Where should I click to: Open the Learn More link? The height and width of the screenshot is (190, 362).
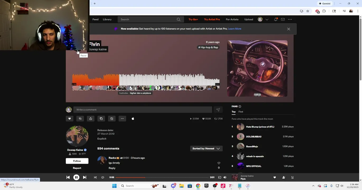(234, 29)
